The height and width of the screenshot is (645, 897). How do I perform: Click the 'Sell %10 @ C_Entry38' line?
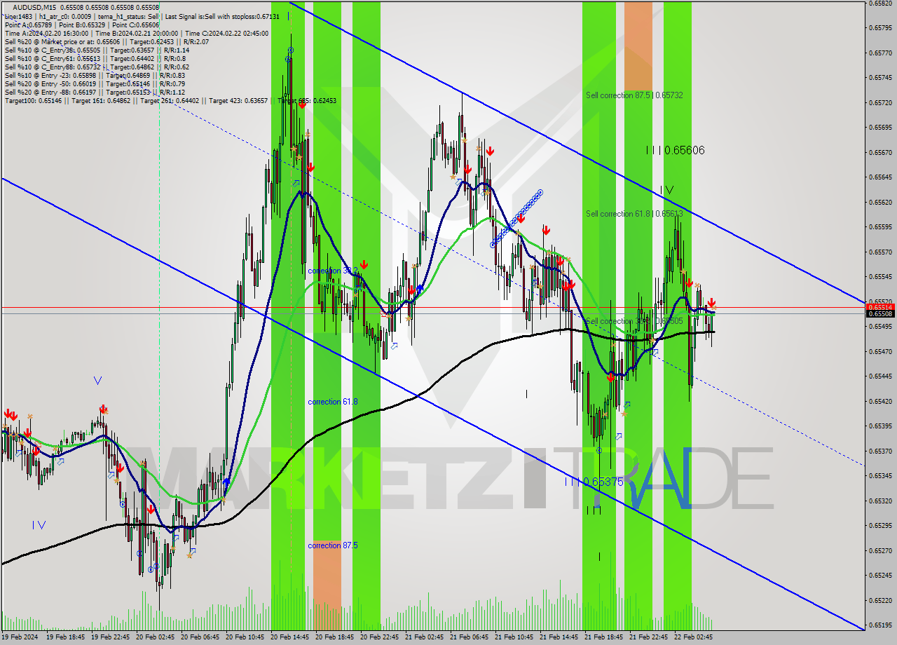97,50
